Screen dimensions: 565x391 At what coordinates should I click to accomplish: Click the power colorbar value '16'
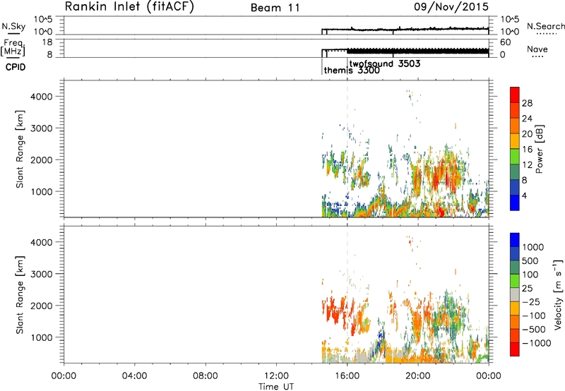(x=527, y=150)
